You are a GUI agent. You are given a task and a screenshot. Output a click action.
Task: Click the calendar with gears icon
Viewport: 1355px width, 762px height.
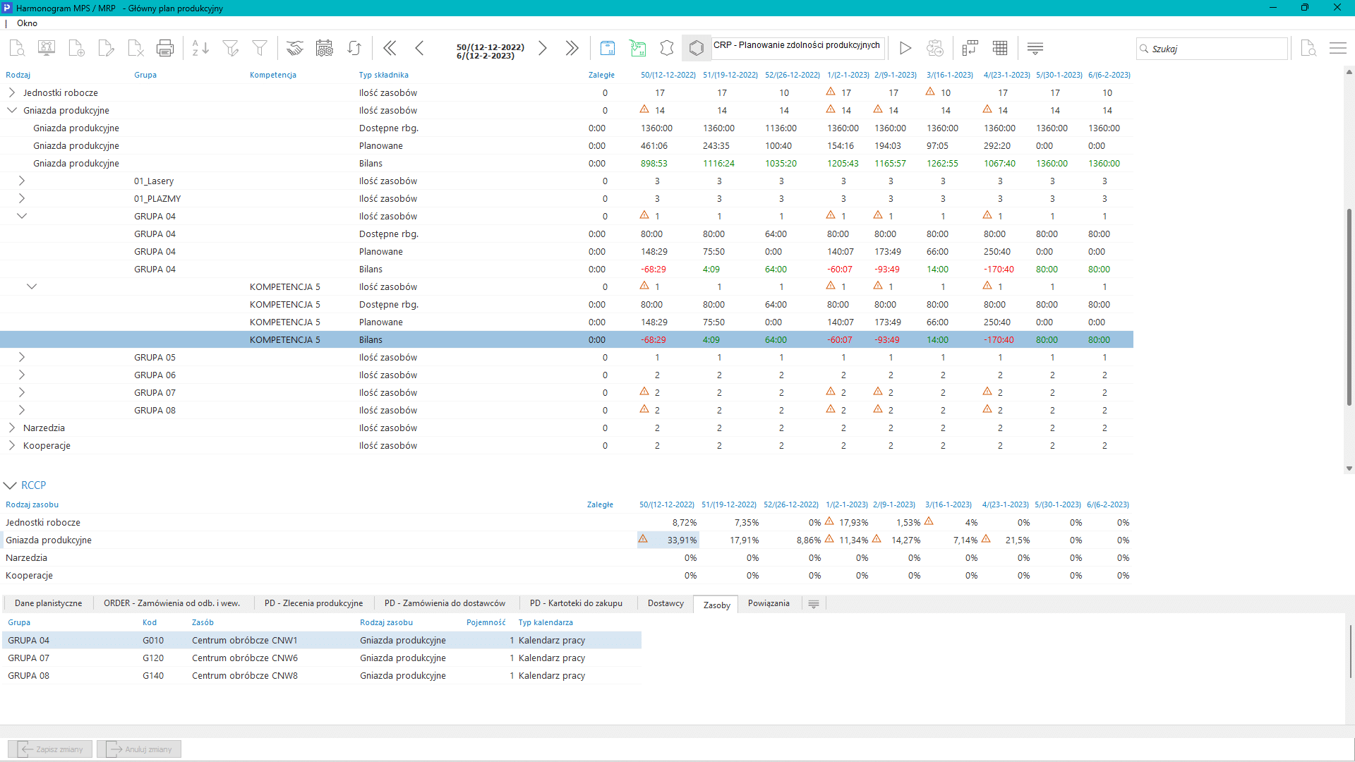pyautogui.click(x=324, y=48)
